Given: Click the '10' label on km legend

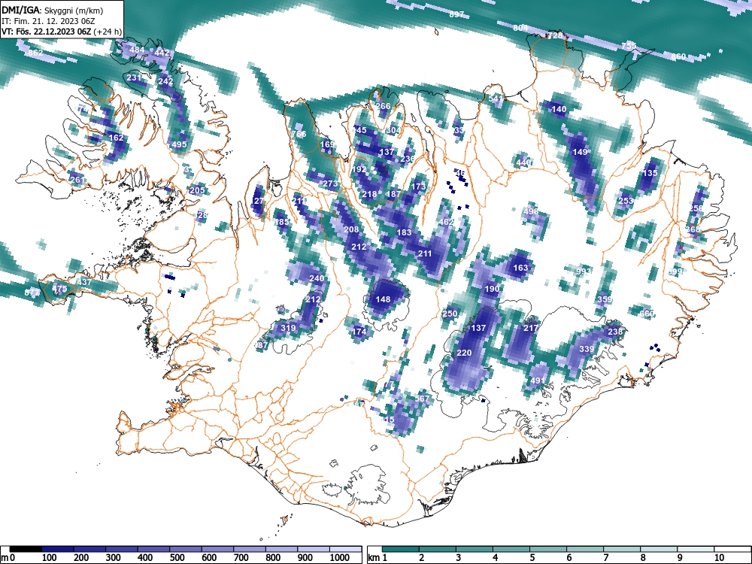Looking at the screenshot, I should [x=718, y=558].
